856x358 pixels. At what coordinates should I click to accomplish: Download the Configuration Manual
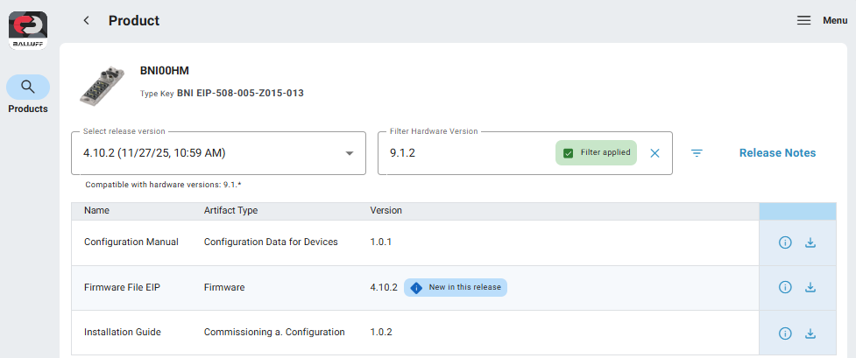pyautogui.click(x=810, y=242)
